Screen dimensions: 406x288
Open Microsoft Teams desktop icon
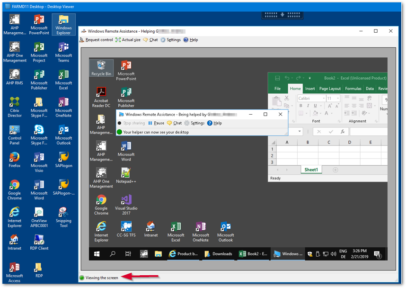click(x=63, y=52)
